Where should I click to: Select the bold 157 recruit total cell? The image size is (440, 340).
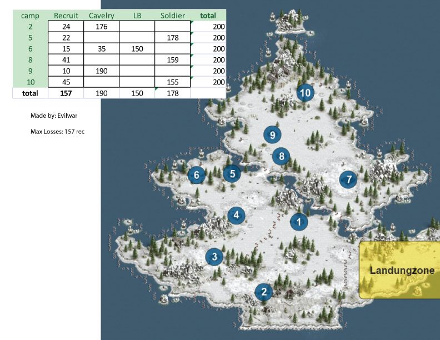click(66, 93)
